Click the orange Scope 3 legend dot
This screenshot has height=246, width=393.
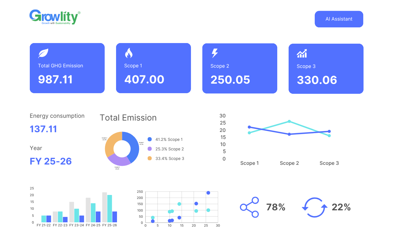[x=150, y=158]
